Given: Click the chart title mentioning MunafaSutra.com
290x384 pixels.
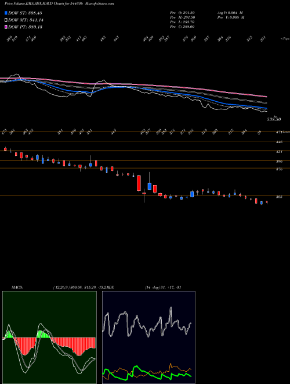Looking at the screenshot, I should pyautogui.click(x=59, y=3).
